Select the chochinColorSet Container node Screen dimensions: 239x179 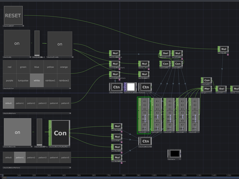point(116,87)
